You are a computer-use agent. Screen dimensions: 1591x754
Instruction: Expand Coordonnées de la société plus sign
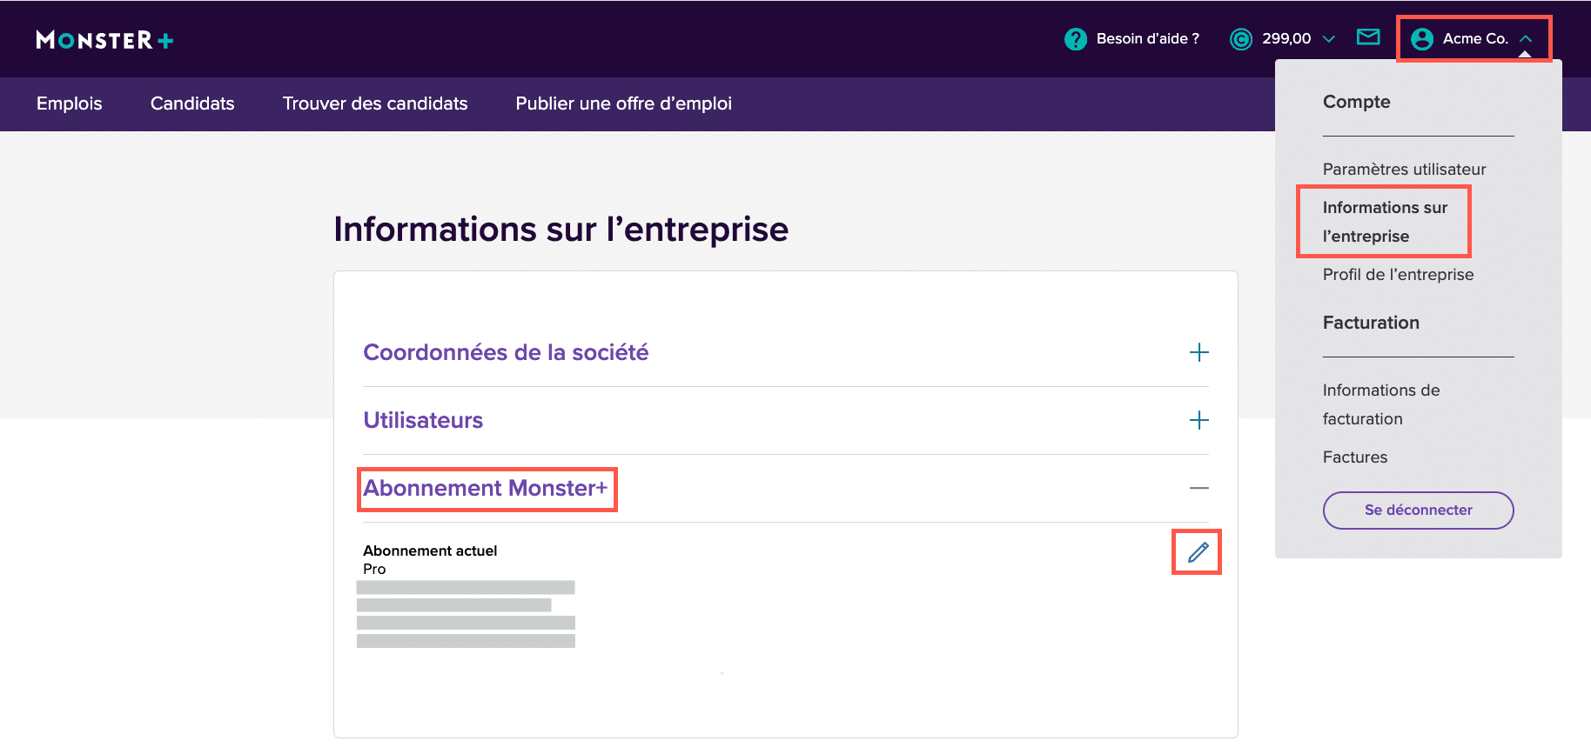(1199, 352)
